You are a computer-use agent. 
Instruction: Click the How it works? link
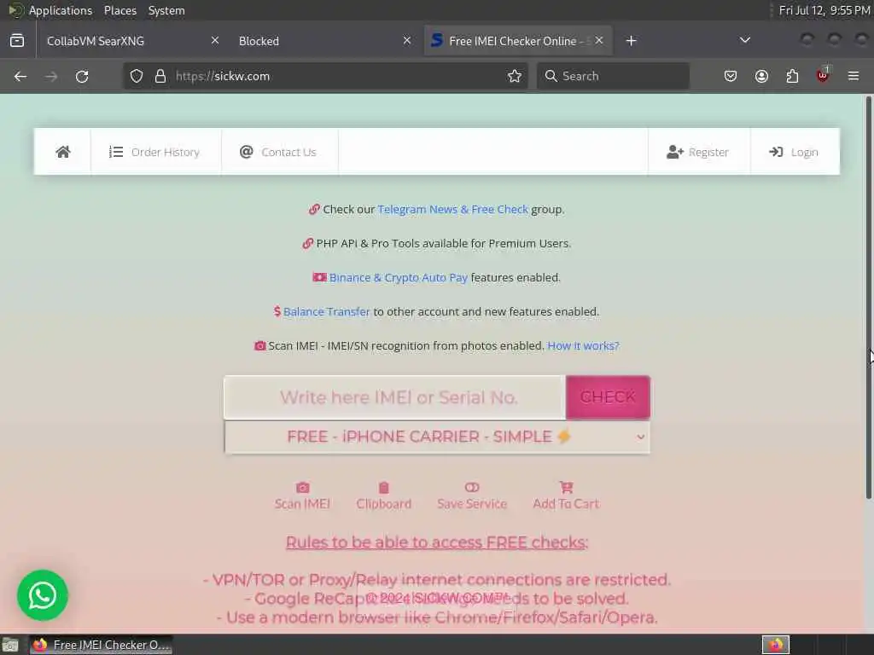pos(583,346)
